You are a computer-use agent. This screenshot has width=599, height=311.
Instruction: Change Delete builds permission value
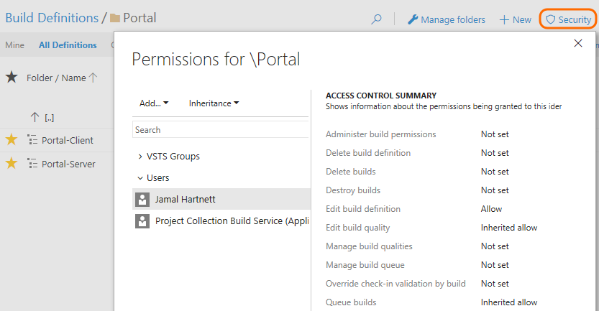pyautogui.click(x=495, y=172)
